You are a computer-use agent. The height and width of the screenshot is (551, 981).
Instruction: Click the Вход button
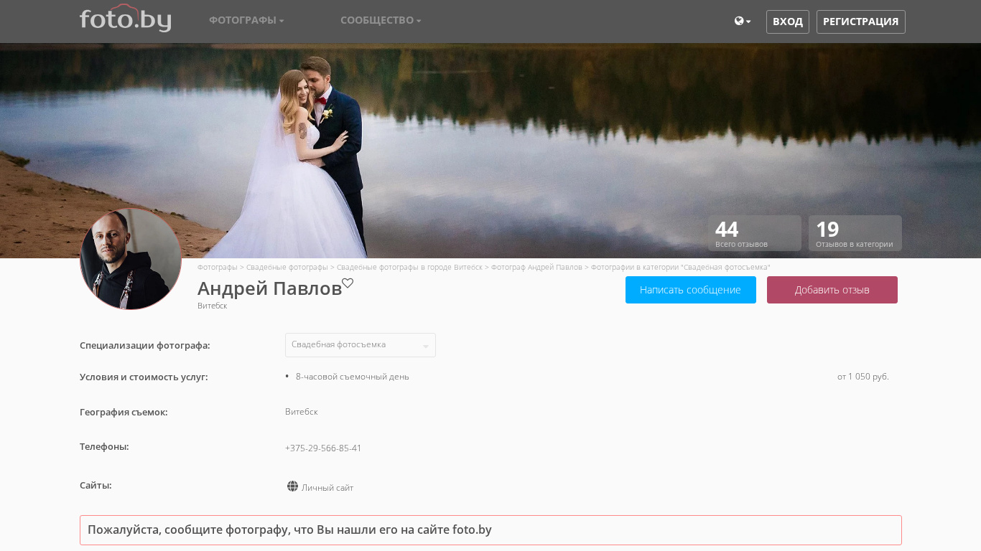coord(788,22)
